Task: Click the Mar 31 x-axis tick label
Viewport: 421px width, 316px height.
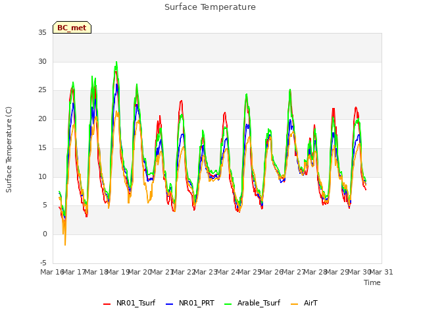Action: [x=382, y=272]
